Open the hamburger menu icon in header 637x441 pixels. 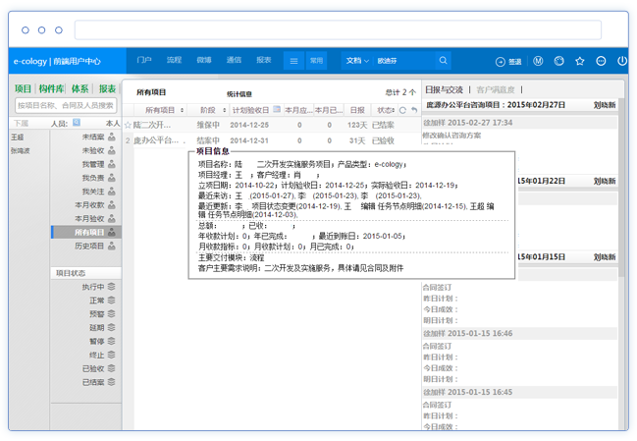tap(292, 61)
